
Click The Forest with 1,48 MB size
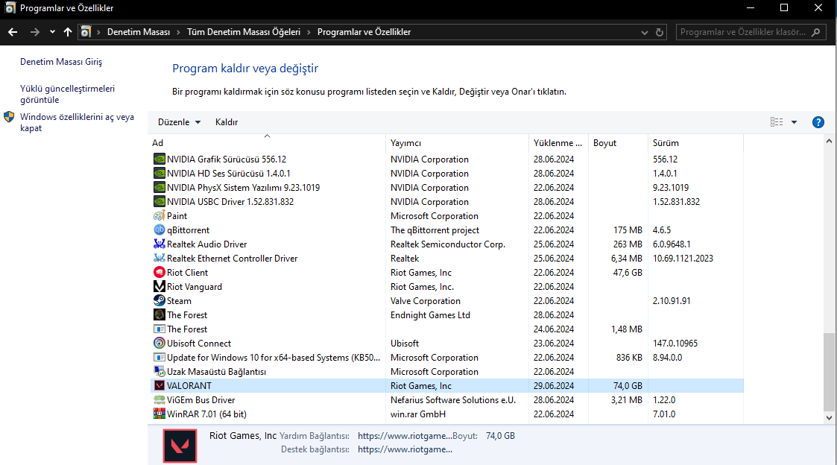(x=187, y=329)
